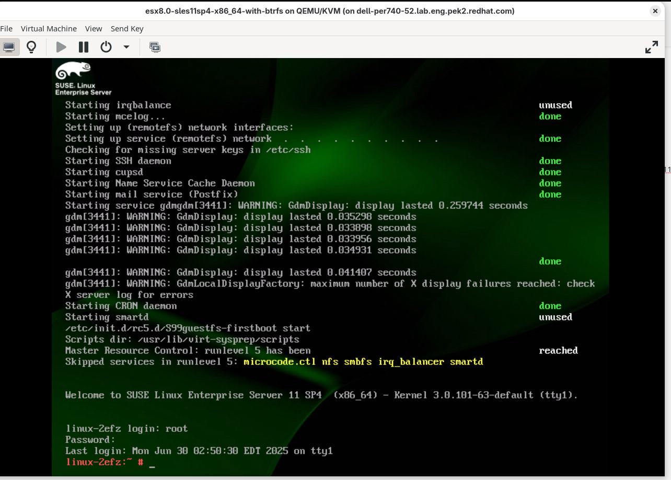Image resolution: width=671 pixels, height=480 pixels.
Task: Shut down the virtual machine
Action: coord(106,47)
